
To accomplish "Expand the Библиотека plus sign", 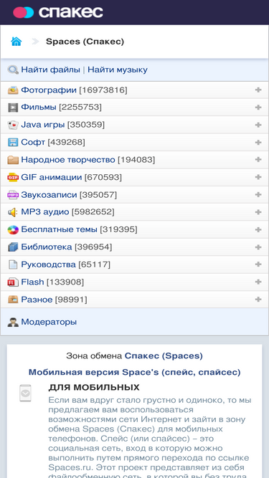I will point(258,247).
